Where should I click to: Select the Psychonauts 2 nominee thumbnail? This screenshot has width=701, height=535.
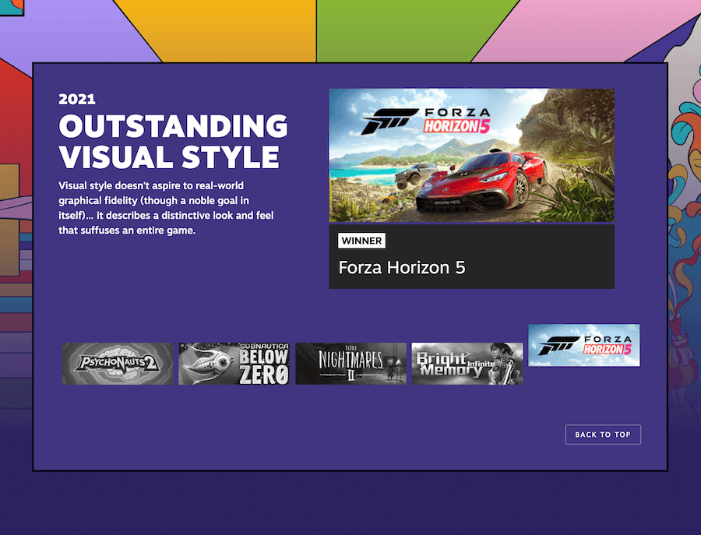(118, 364)
